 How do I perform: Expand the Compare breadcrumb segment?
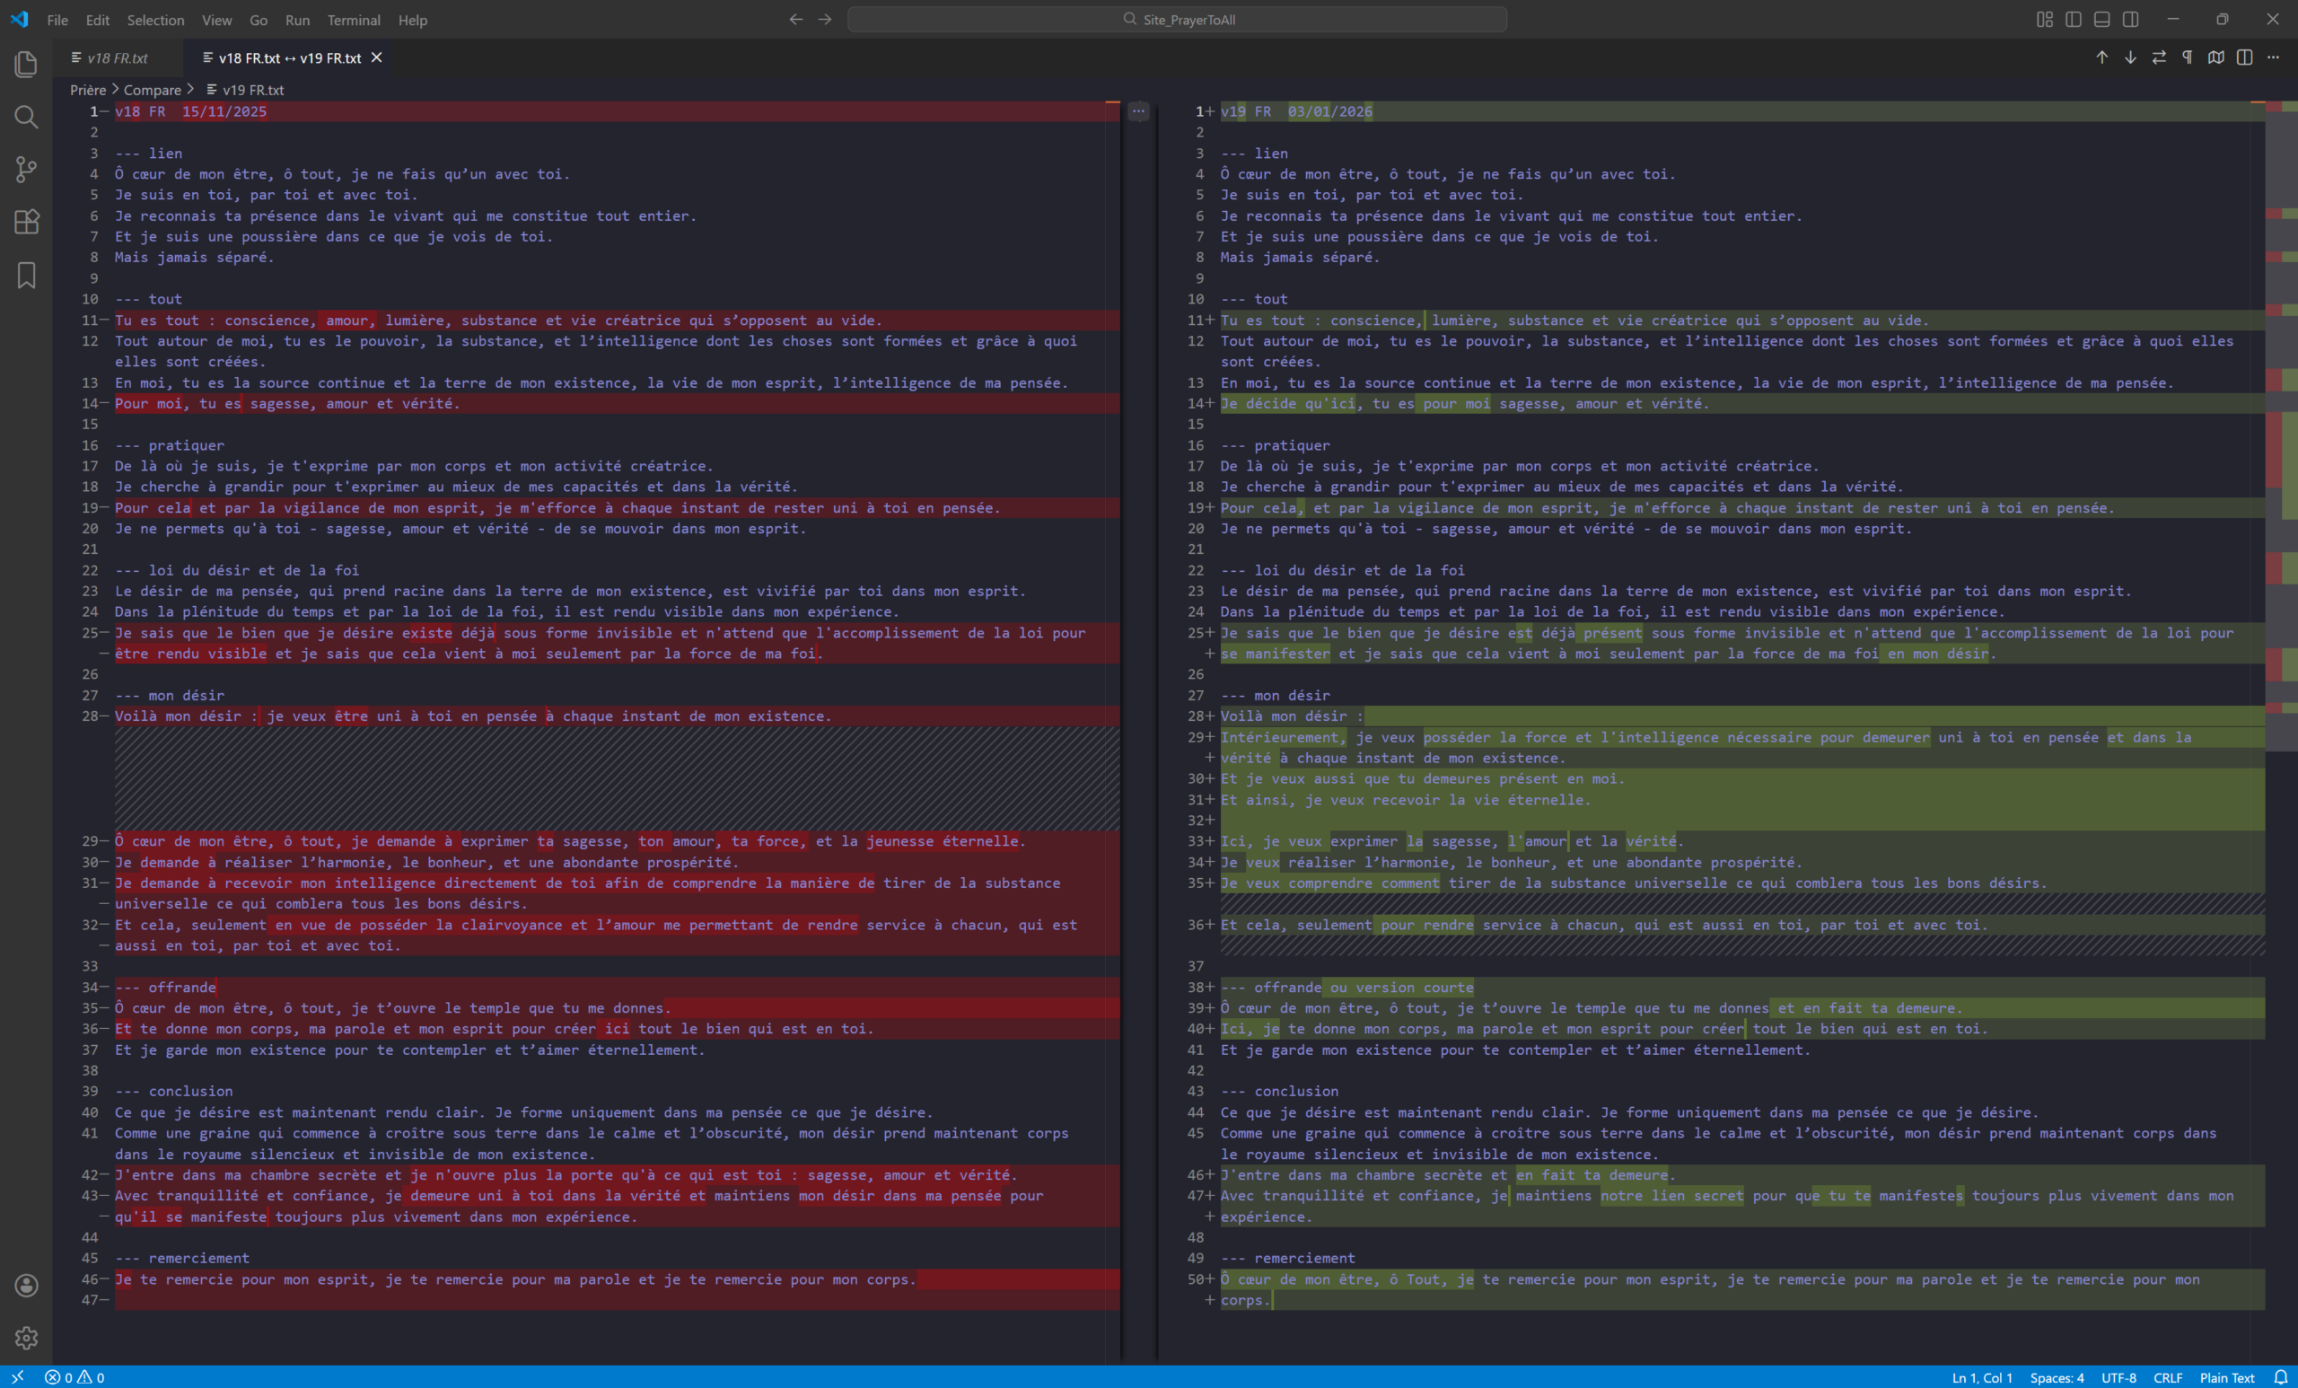pyautogui.click(x=152, y=90)
